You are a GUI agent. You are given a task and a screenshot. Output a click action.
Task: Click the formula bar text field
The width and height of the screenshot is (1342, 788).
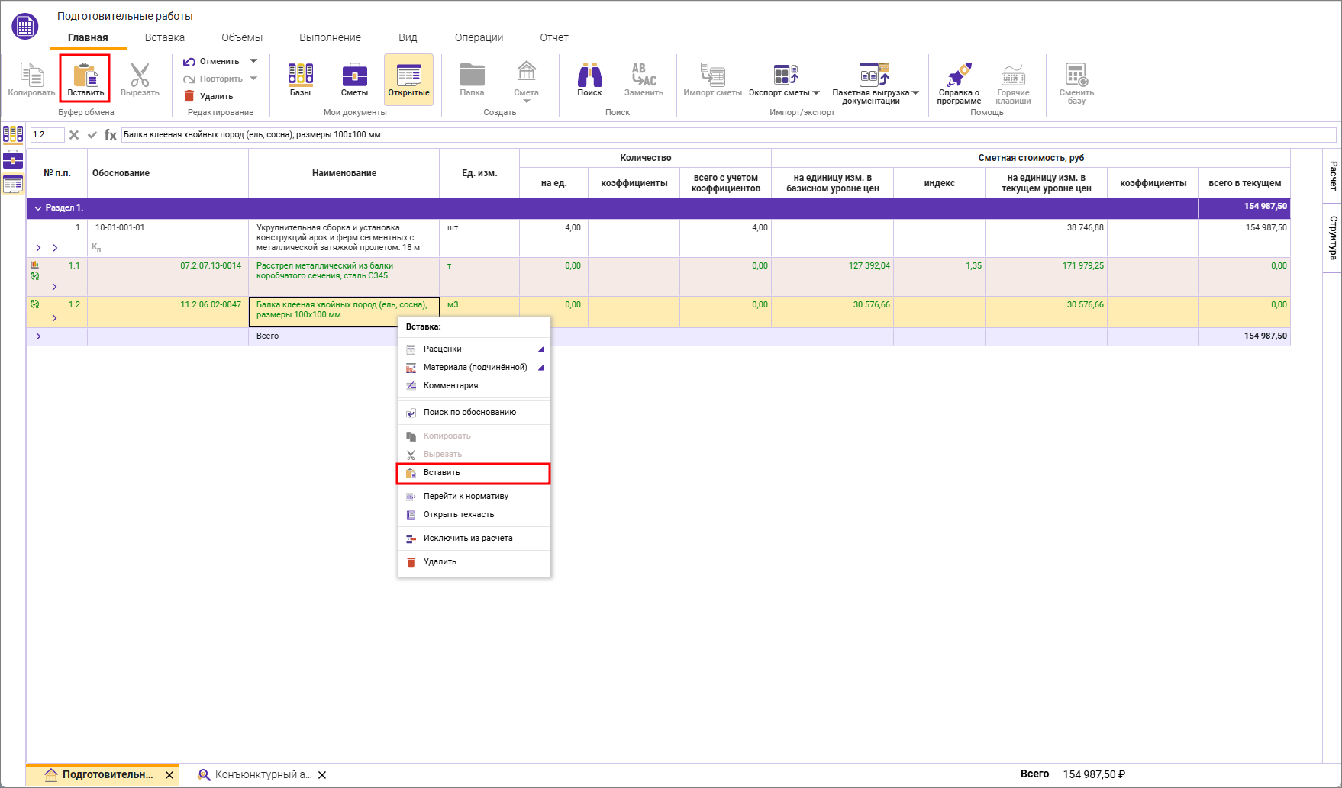(x=725, y=135)
